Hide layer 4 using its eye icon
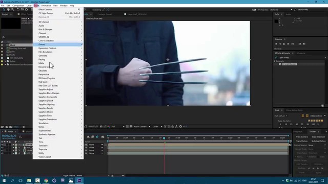The image size is (328, 184). pos(2,153)
